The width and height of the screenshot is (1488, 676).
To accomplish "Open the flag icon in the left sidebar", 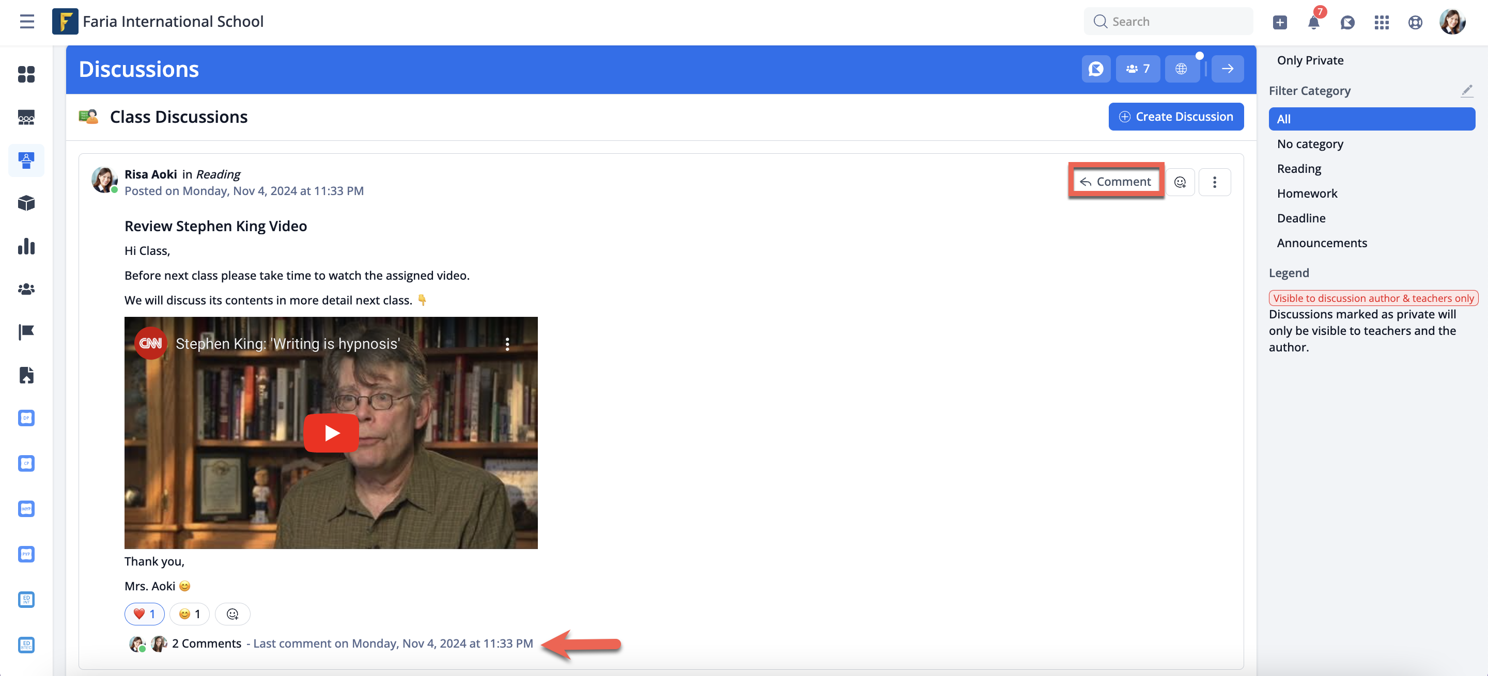I will (26, 332).
